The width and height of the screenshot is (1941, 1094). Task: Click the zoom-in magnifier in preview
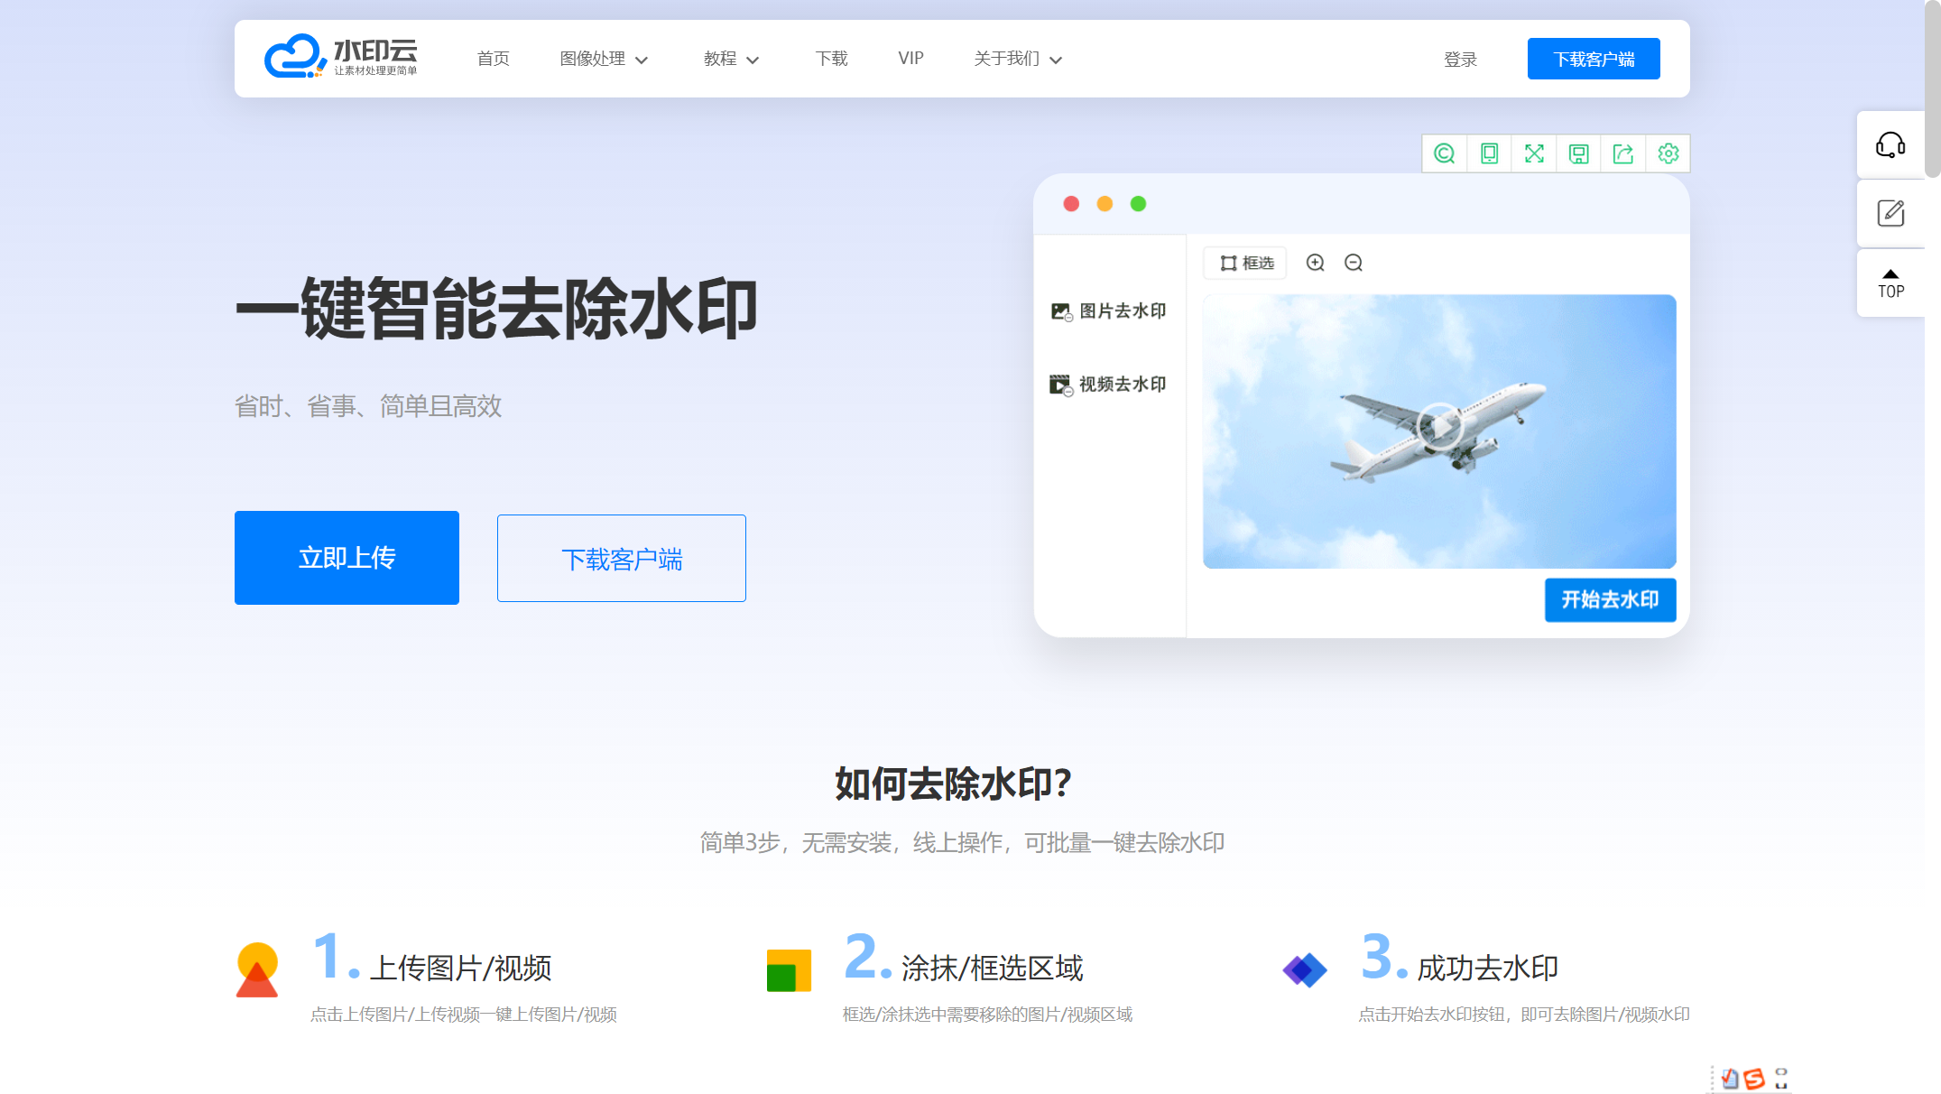pyautogui.click(x=1316, y=263)
